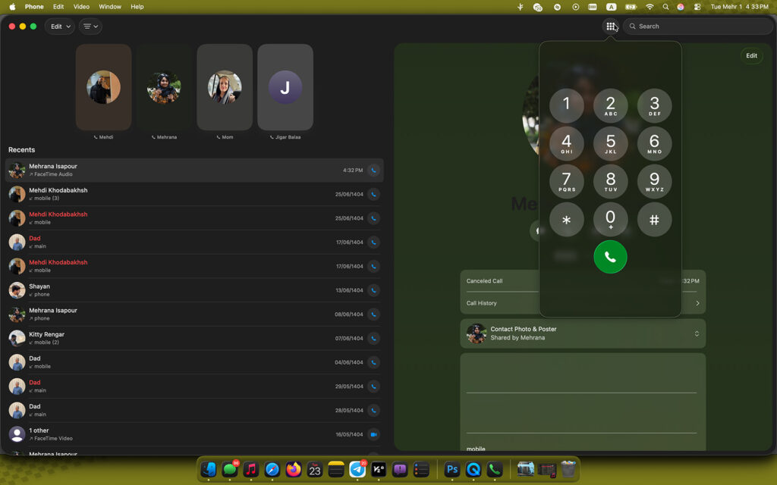Tap the 4 GHI keypad key
This screenshot has width=777, height=485.
click(566, 143)
